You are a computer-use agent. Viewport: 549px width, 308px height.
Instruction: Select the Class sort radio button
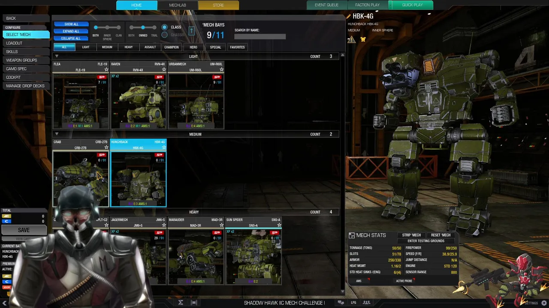tap(164, 27)
